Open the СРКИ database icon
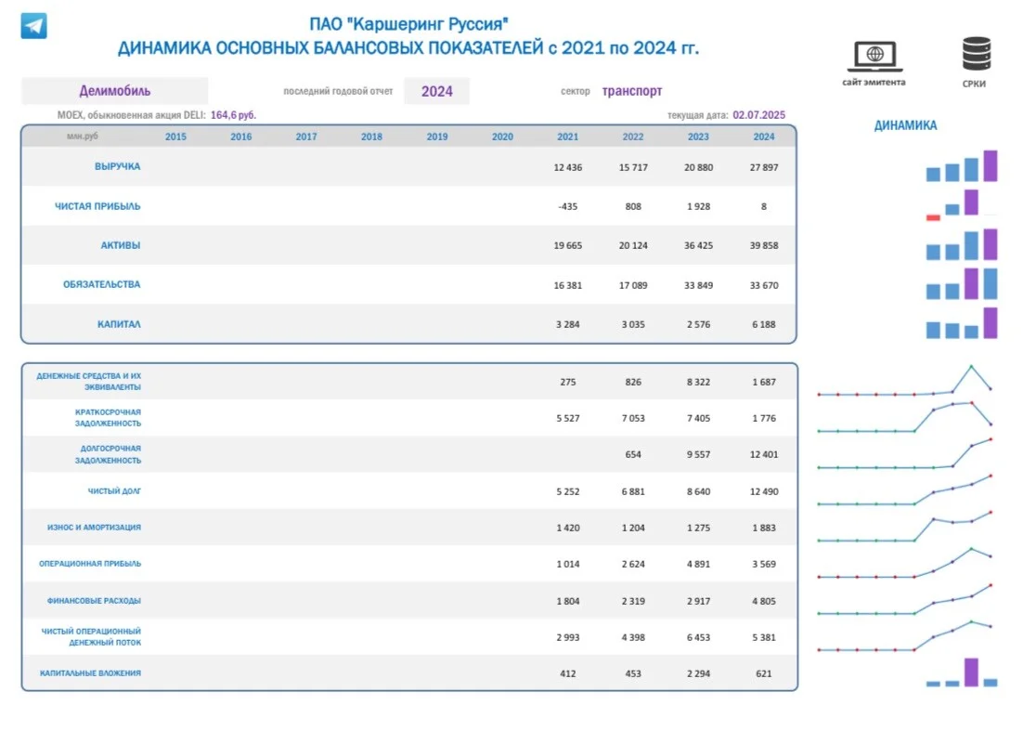 pyautogui.click(x=976, y=54)
